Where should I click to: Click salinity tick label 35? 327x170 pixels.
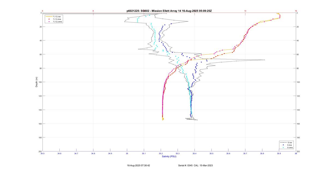(x=127, y=154)
